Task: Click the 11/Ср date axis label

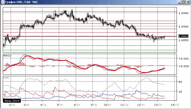Action: point(124,105)
